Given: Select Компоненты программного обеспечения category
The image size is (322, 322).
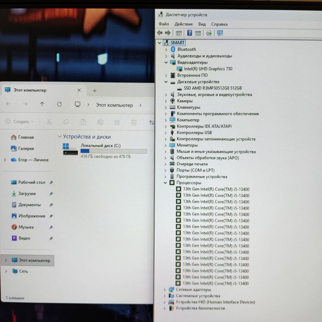Looking at the screenshot, I should [x=218, y=114].
